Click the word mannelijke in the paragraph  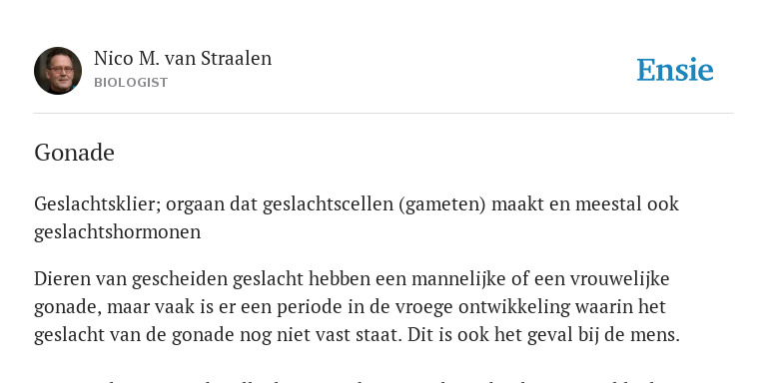click(x=458, y=279)
